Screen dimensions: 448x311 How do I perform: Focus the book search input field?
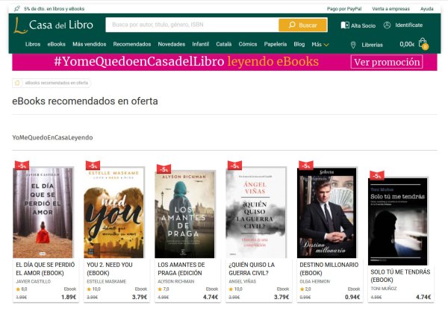coord(192,25)
